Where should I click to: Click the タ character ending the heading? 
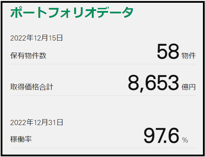(128, 12)
